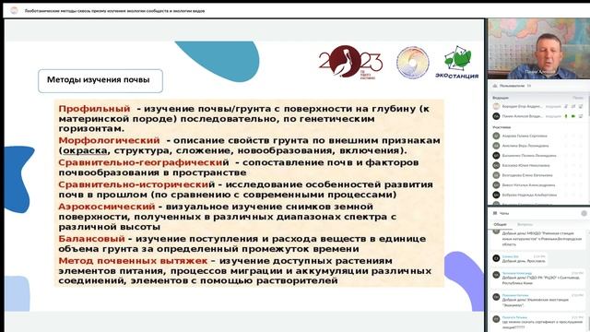Switch to the Вопросы chat tab

coord(525,224)
